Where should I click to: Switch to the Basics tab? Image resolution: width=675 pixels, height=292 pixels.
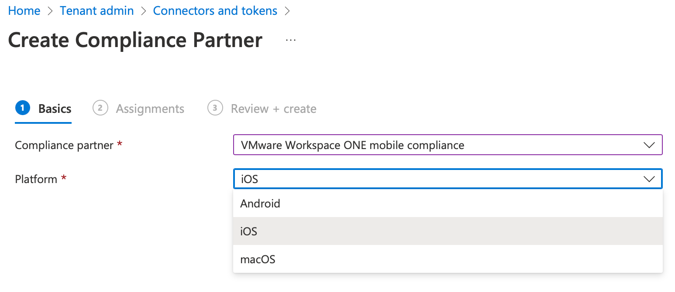55,109
